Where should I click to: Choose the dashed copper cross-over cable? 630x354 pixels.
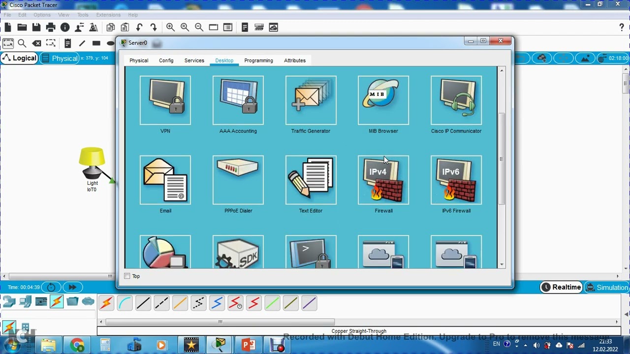(x=161, y=303)
